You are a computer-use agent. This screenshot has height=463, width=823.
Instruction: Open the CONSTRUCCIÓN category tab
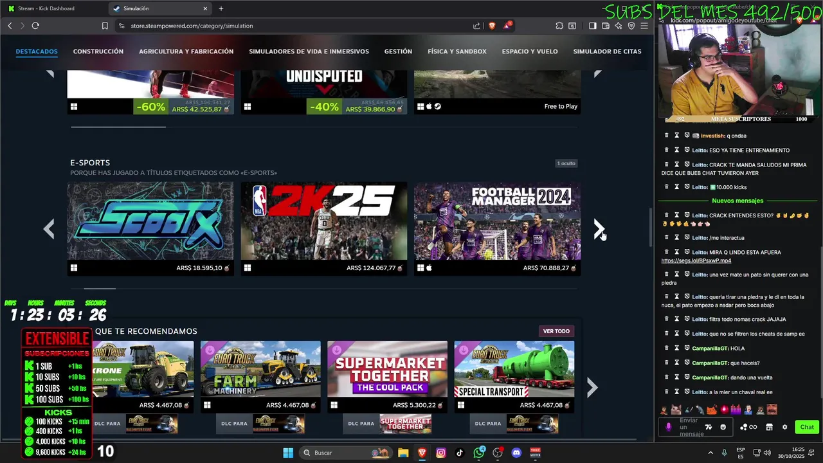pos(98,51)
